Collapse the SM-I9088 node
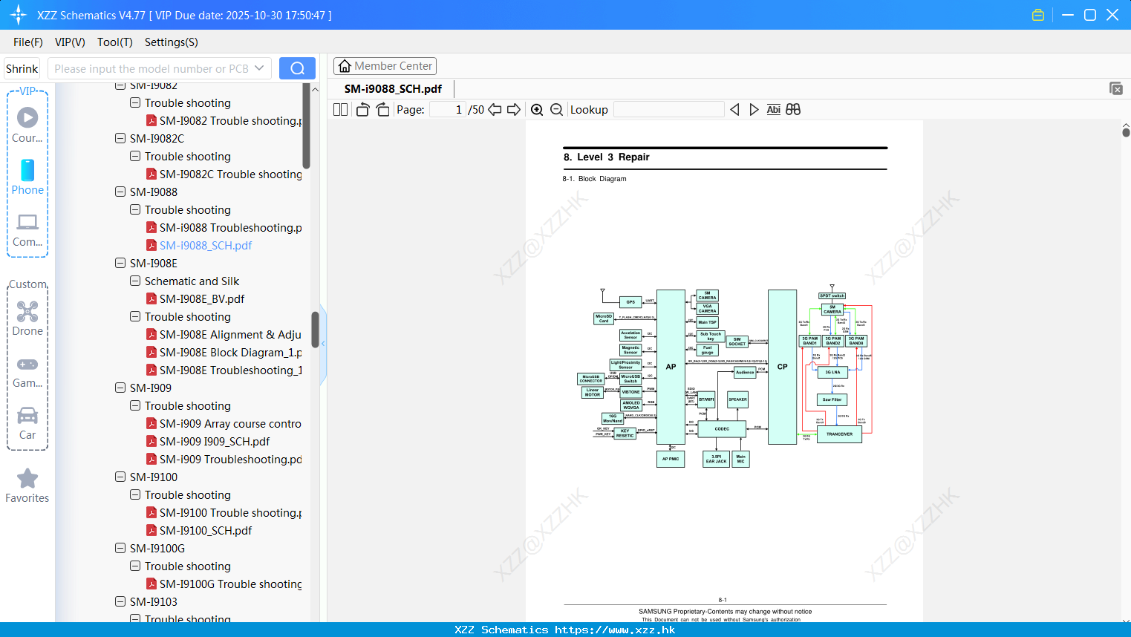Image resolution: width=1131 pixels, height=637 pixels. coord(120,192)
